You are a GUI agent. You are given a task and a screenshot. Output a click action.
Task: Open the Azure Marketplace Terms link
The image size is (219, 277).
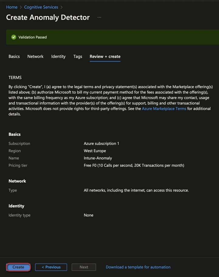(164, 108)
